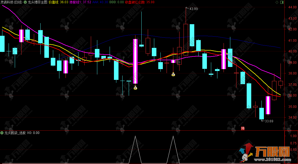Screen dimensions: 298x164
Task: Click the 40.00 price axis label
Action: tap(291, 51)
